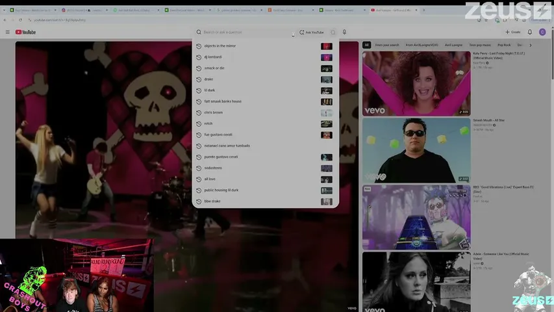
Task: Open a new browser tab with plus
Action: [x=423, y=10]
